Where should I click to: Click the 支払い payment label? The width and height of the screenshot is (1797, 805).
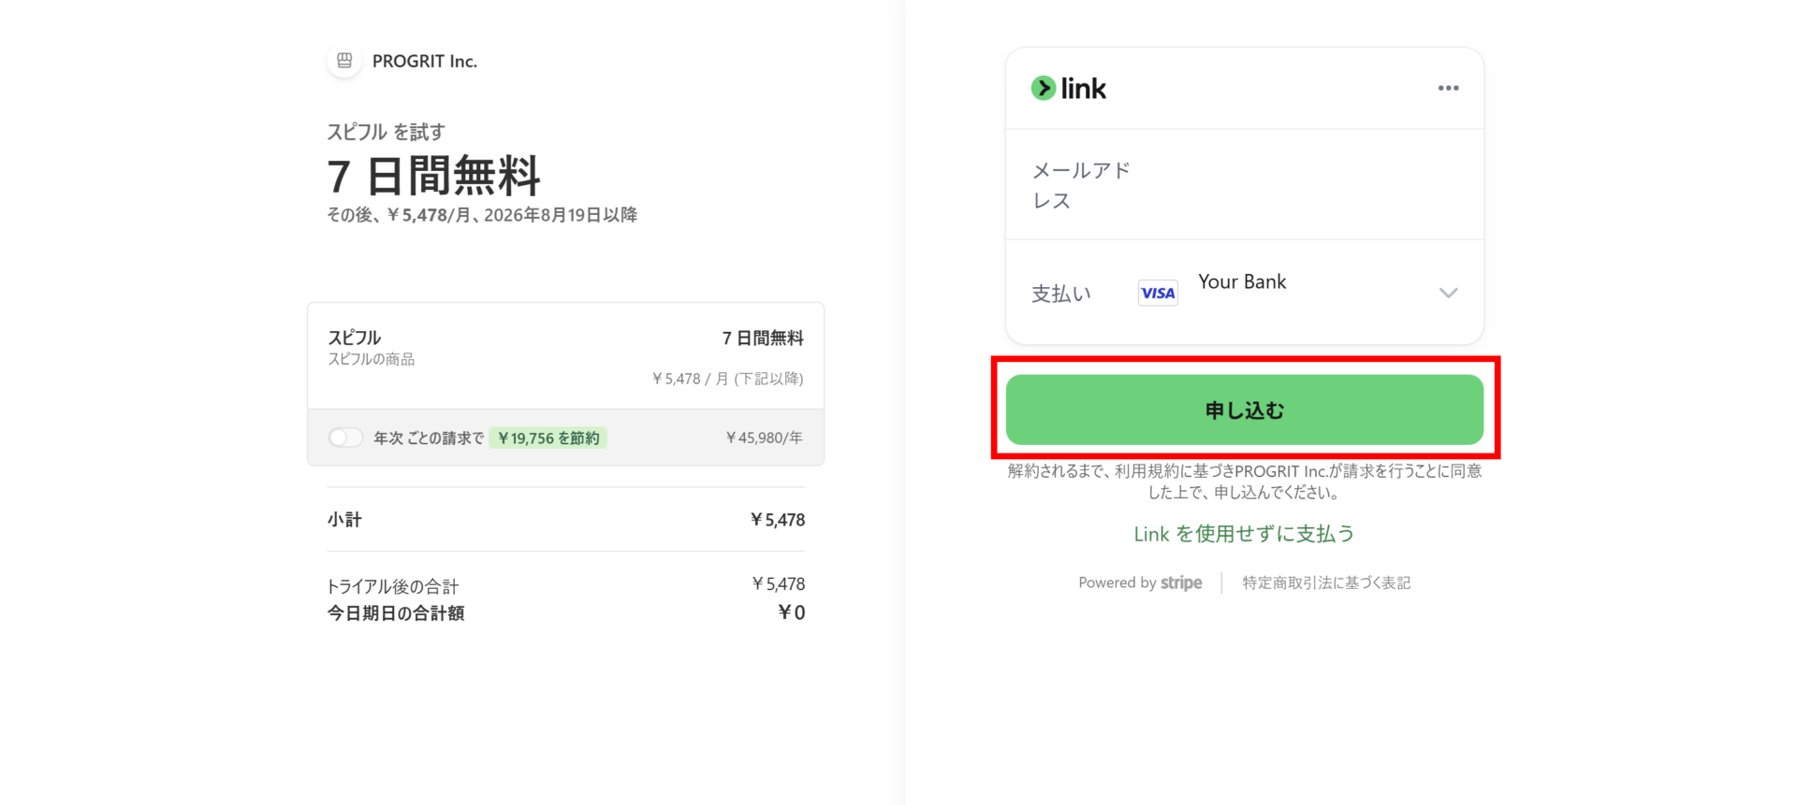(x=1061, y=294)
